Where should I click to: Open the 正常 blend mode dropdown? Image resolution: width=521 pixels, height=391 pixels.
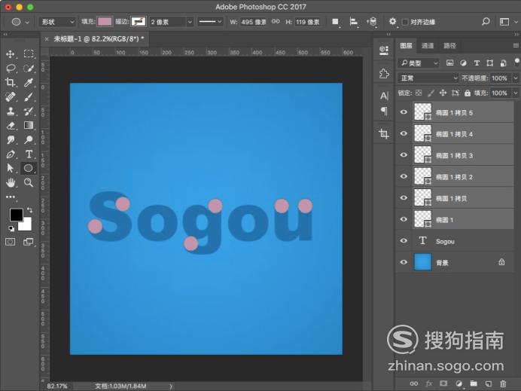coord(428,78)
